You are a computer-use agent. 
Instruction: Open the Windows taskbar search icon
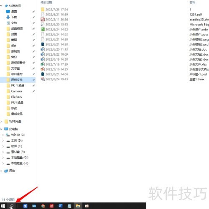[x=12, y=206]
